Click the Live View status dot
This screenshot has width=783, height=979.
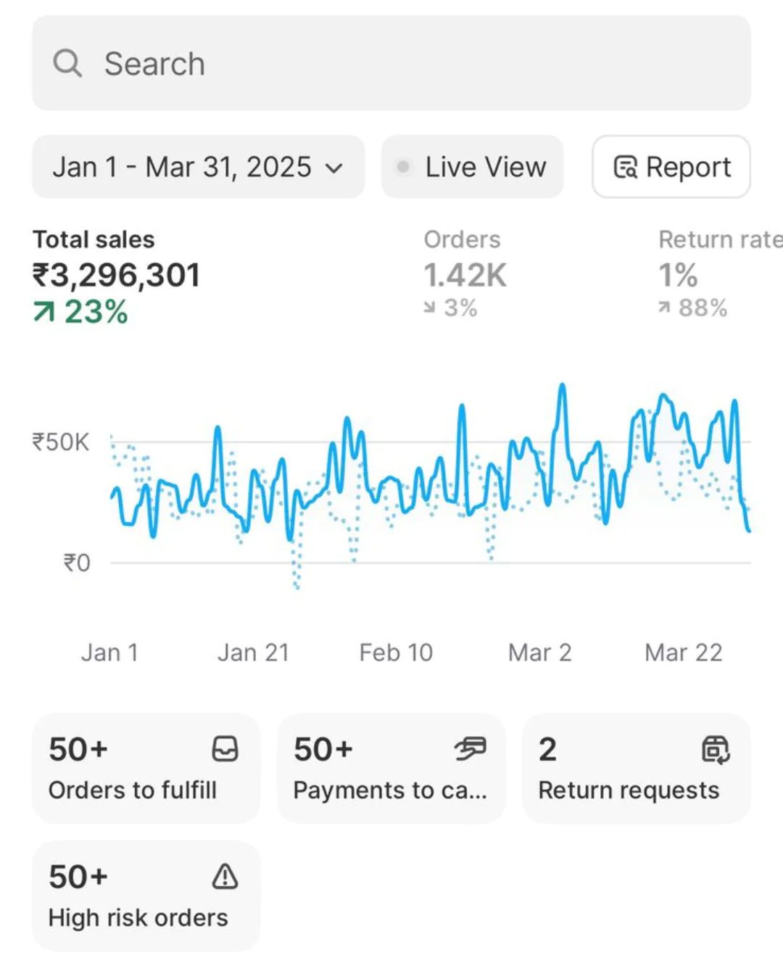[403, 168]
